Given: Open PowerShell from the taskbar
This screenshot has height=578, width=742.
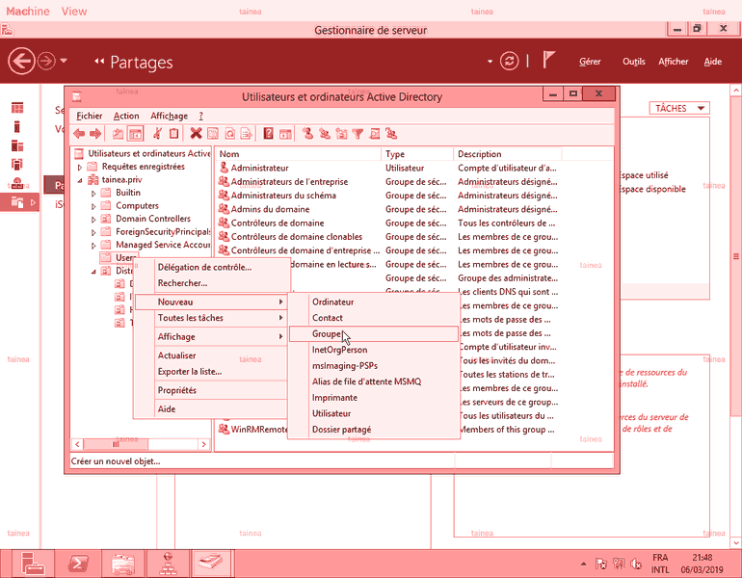Looking at the screenshot, I should click(78, 564).
